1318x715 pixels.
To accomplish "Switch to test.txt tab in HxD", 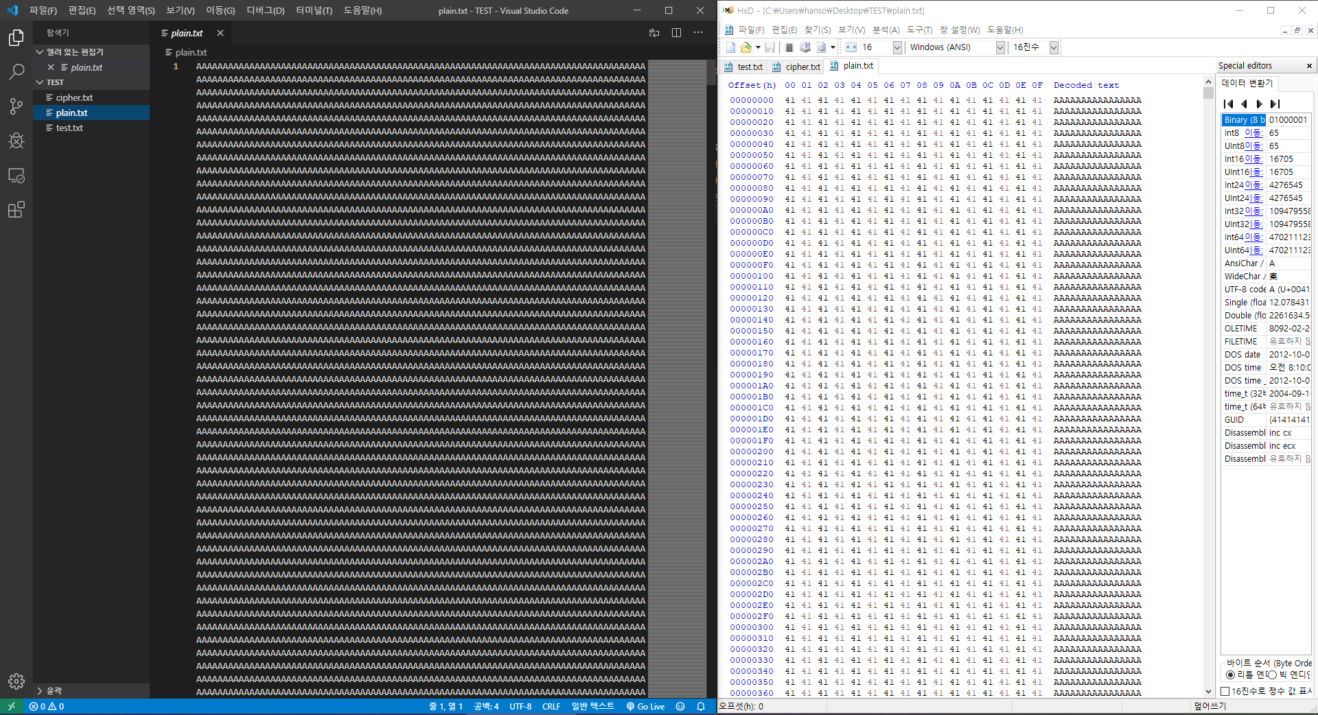I will click(743, 67).
